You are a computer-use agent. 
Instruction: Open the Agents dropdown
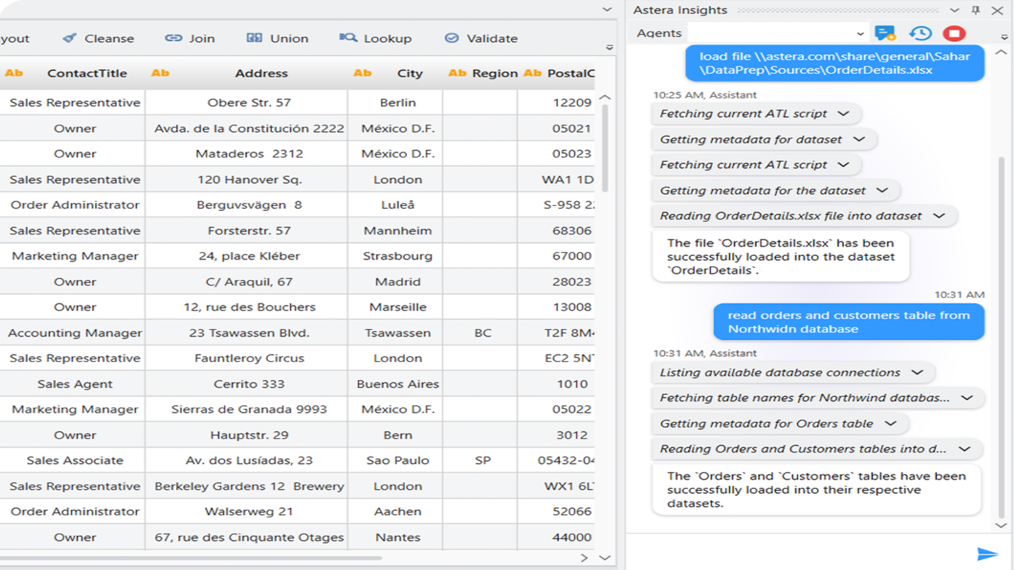click(860, 33)
